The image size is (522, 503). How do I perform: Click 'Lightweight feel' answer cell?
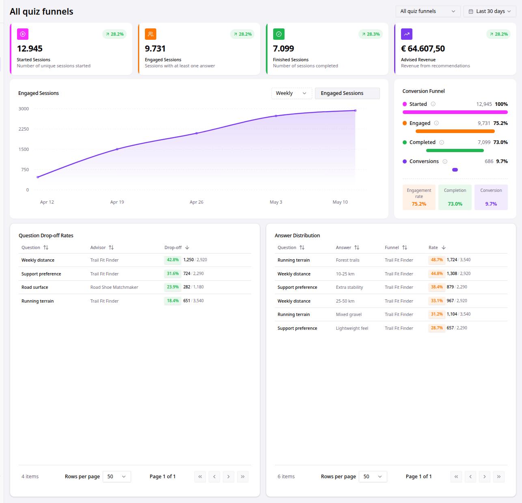coord(352,328)
